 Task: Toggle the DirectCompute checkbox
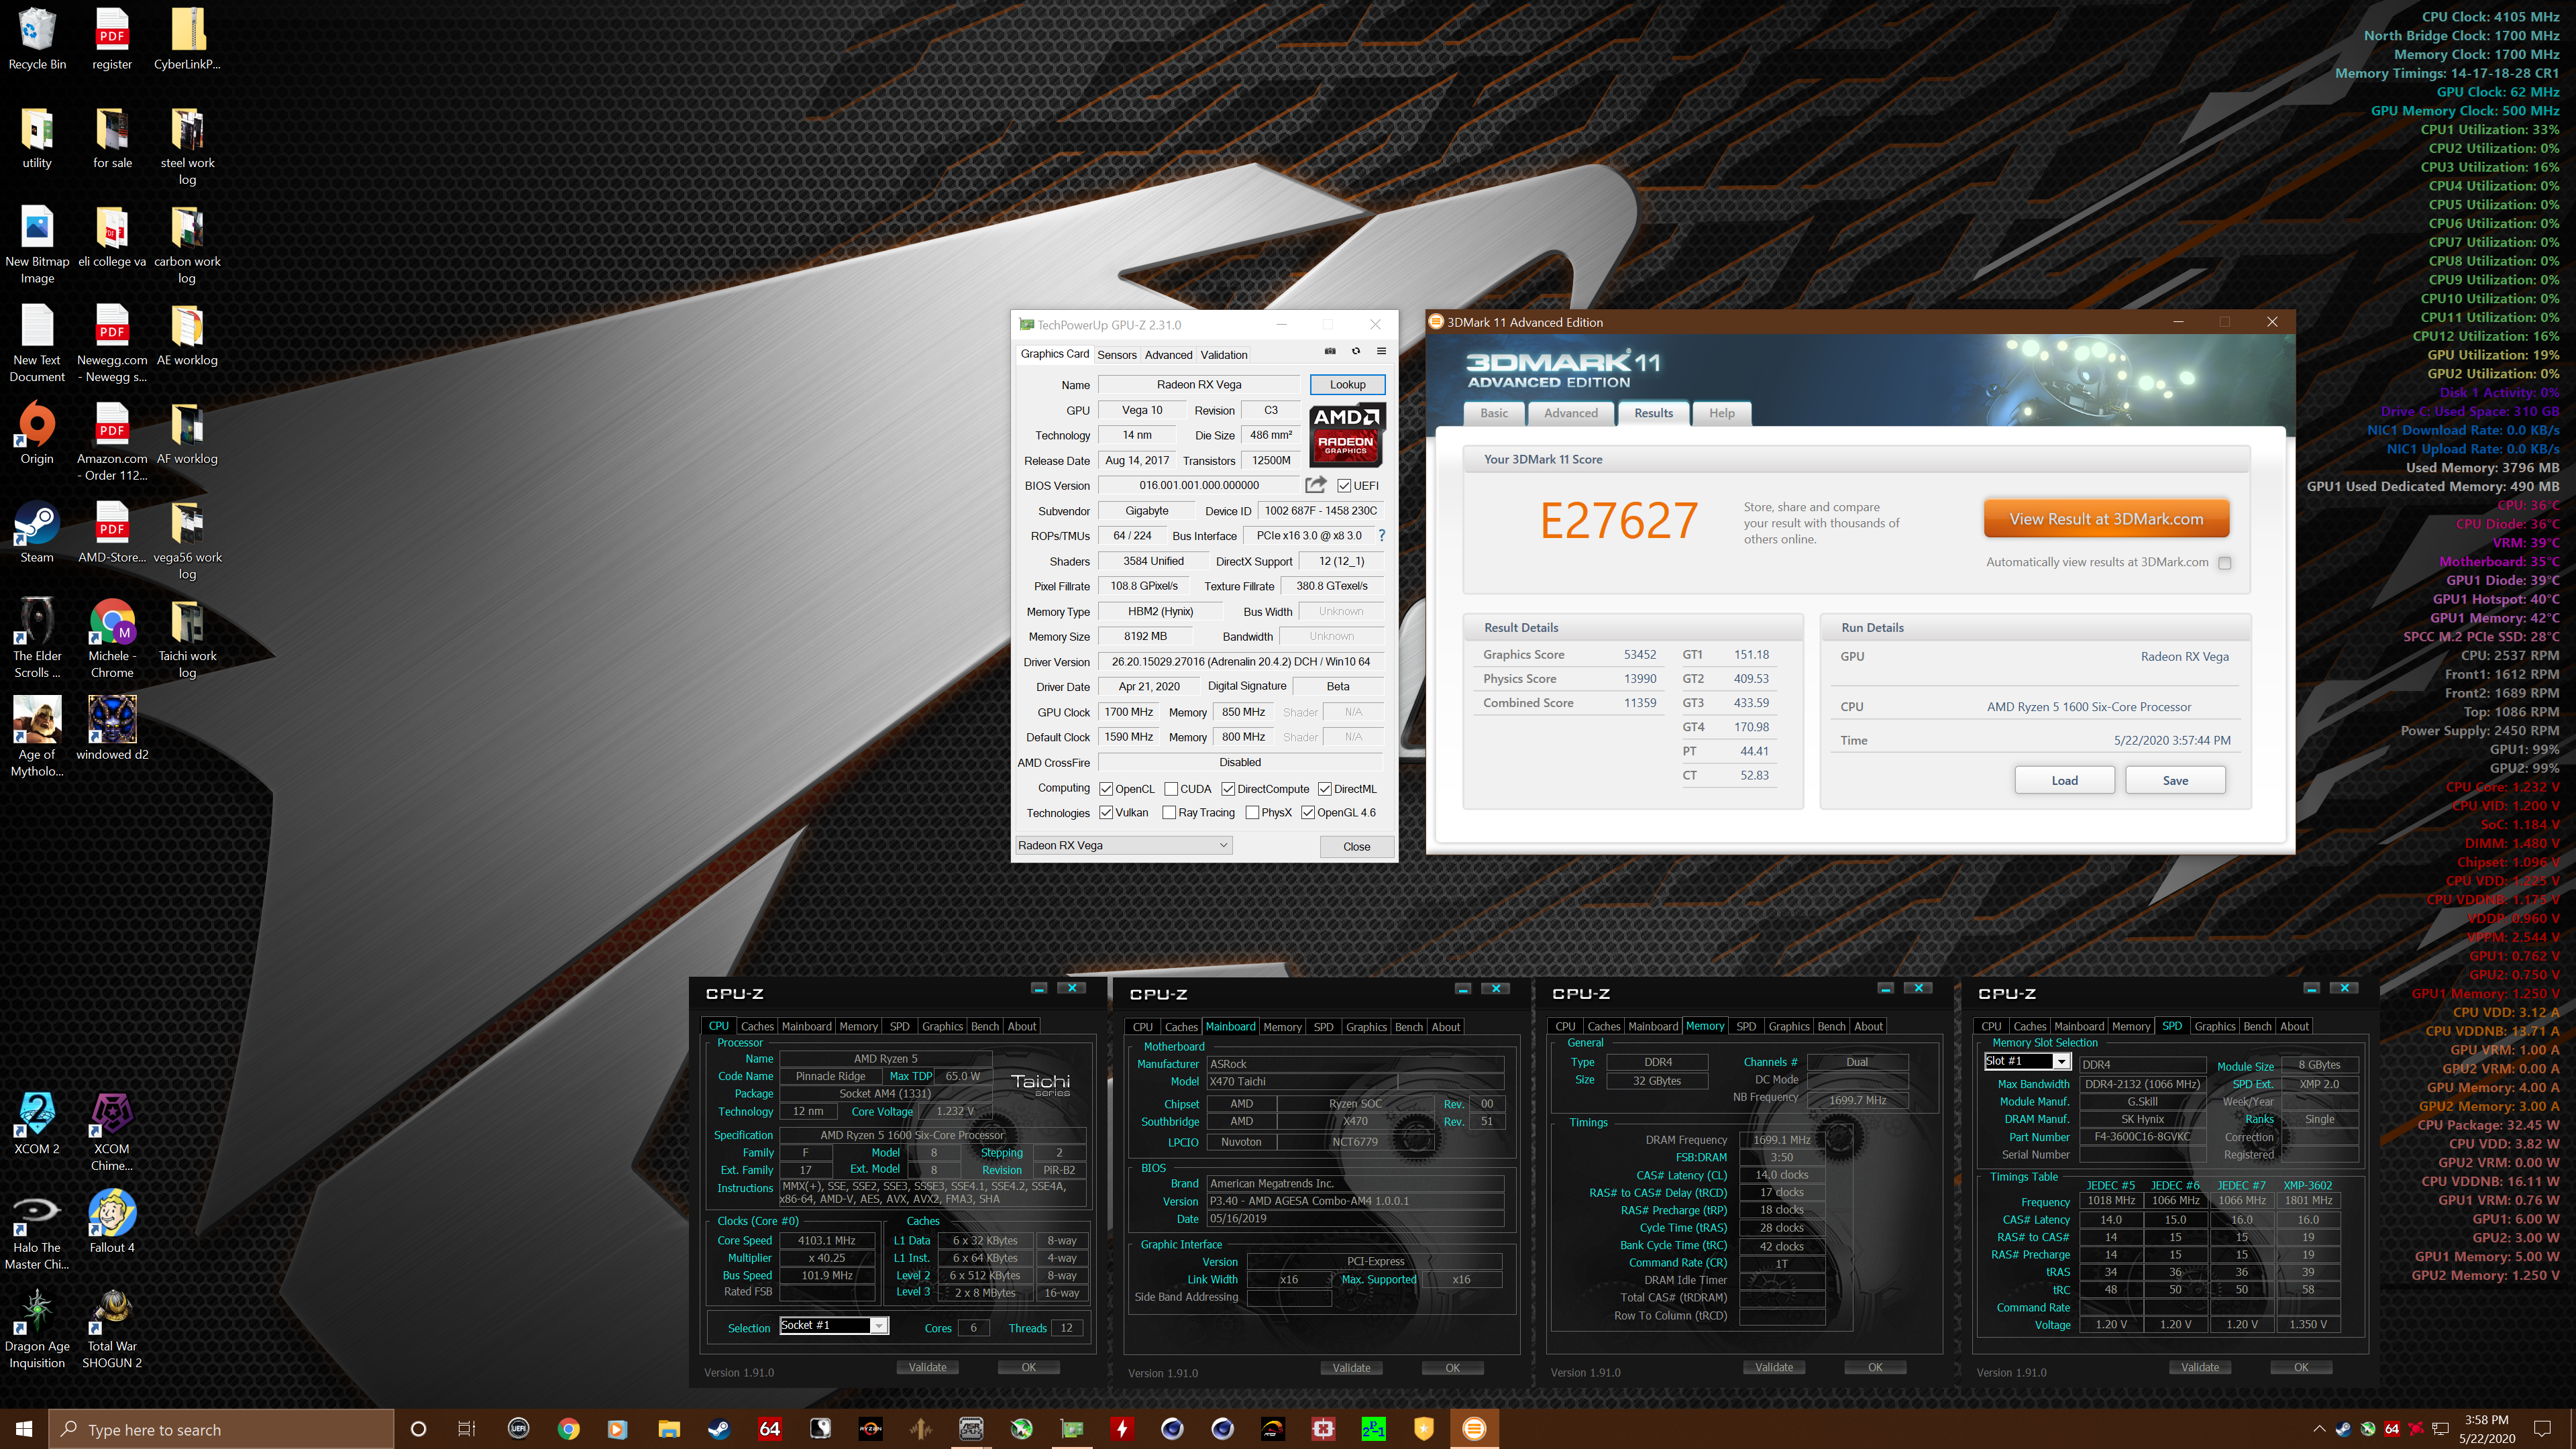point(1228,789)
